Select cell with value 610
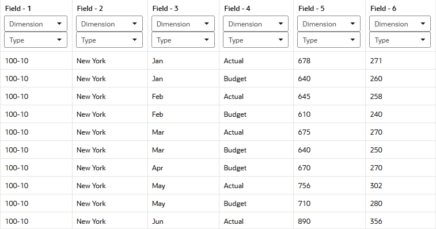436x229 pixels. [329, 114]
